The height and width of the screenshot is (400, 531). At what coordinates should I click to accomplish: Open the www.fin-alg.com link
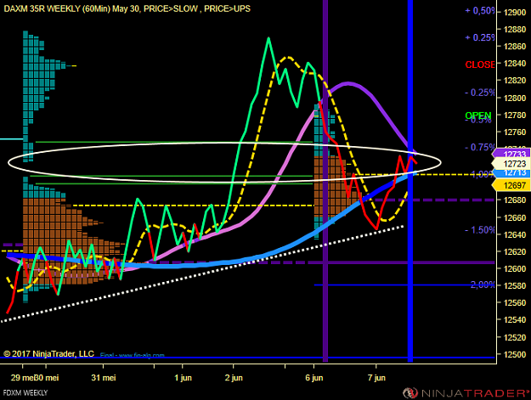[141, 355]
